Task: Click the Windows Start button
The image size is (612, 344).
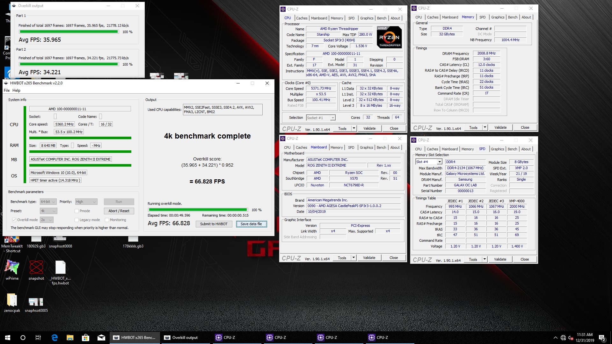Action: [8, 338]
